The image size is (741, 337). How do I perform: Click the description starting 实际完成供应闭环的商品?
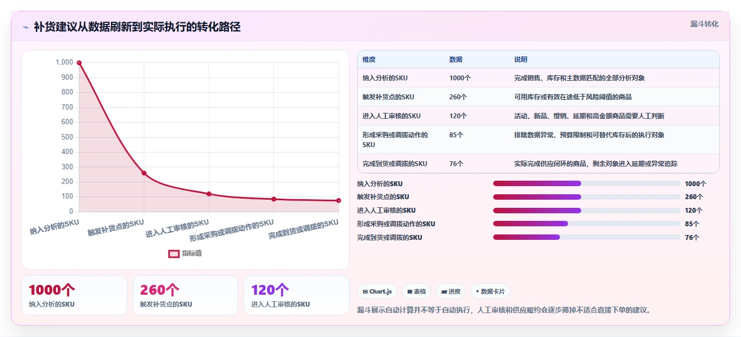pos(596,164)
